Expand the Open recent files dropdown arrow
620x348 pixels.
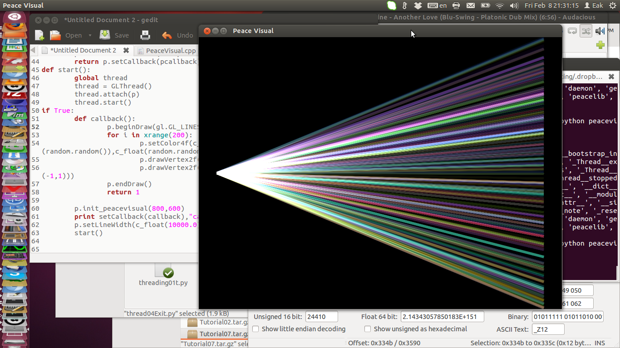point(90,35)
